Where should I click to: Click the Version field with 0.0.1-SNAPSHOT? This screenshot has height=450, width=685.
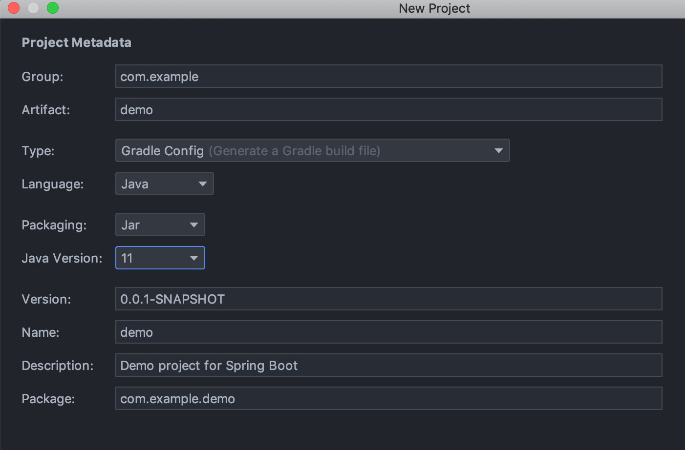click(x=388, y=299)
